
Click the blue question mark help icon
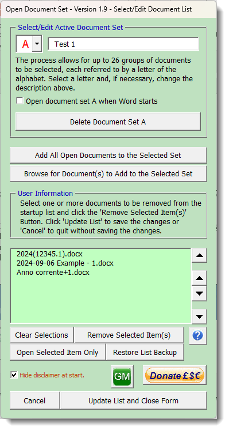[x=197, y=335]
